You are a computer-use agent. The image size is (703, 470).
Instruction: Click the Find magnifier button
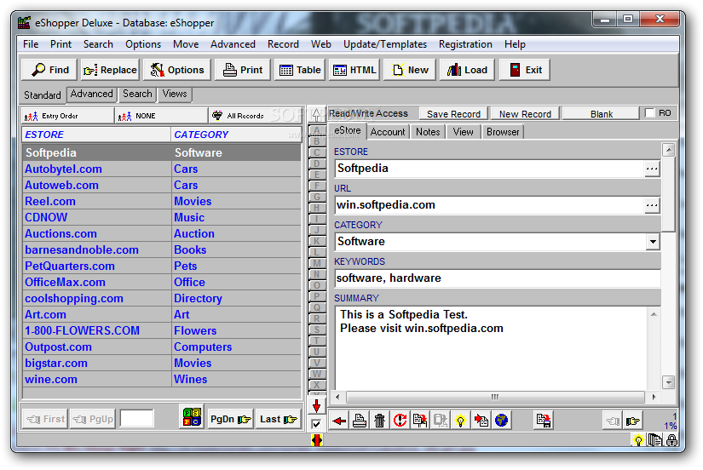coord(49,70)
